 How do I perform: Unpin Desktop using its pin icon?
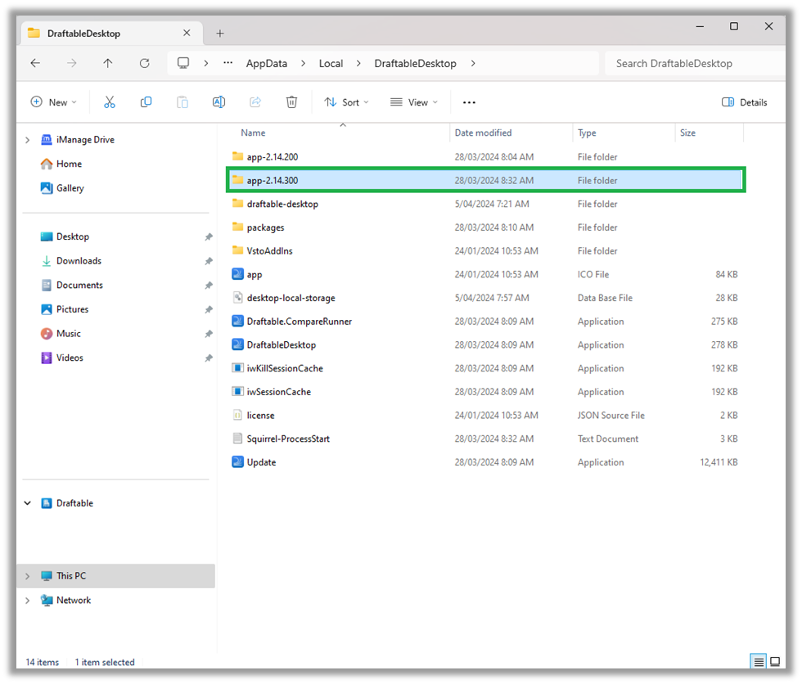[x=209, y=236]
